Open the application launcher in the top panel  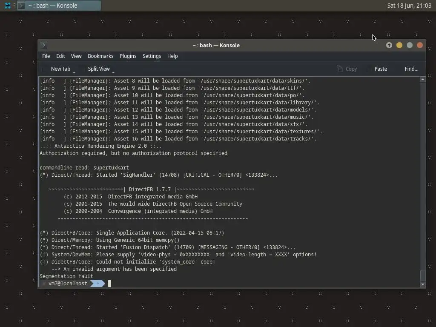click(x=8, y=6)
